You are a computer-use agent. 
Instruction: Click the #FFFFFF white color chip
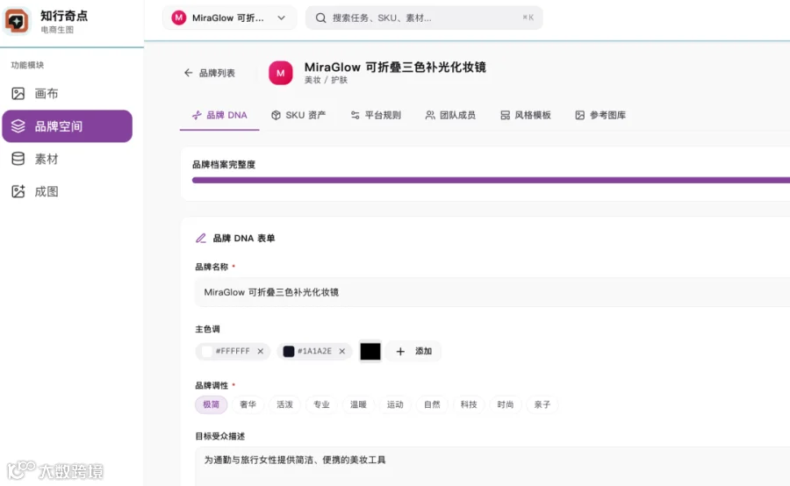pyautogui.click(x=233, y=351)
